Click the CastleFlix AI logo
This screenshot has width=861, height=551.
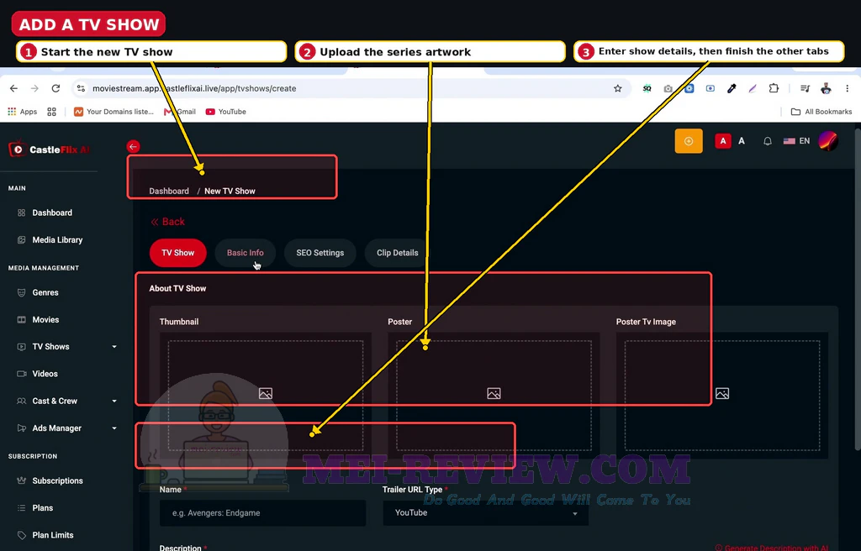coord(50,150)
